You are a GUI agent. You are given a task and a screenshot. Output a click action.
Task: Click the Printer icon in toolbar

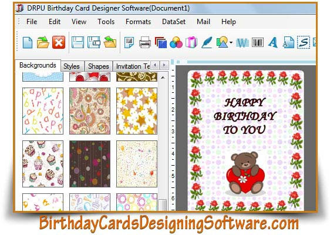[x=145, y=42]
